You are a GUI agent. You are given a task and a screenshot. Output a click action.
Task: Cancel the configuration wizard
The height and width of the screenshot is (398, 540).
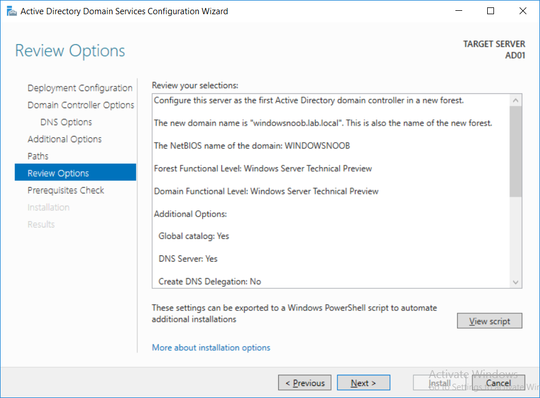point(499,383)
